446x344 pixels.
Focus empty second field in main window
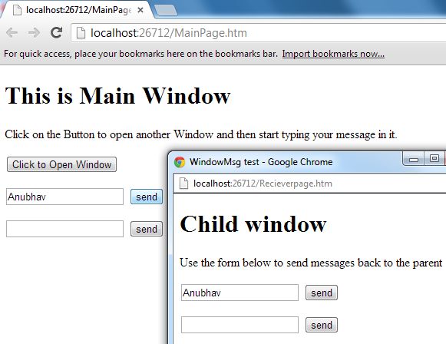coord(64,229)
